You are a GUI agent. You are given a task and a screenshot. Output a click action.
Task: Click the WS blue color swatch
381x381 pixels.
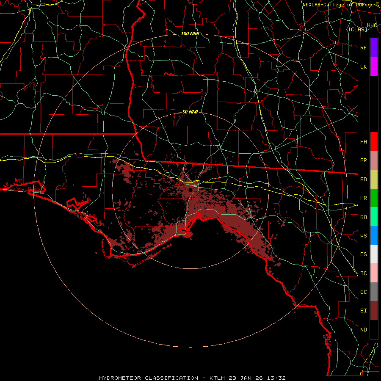pyautogui.click(x=374, y=235)
